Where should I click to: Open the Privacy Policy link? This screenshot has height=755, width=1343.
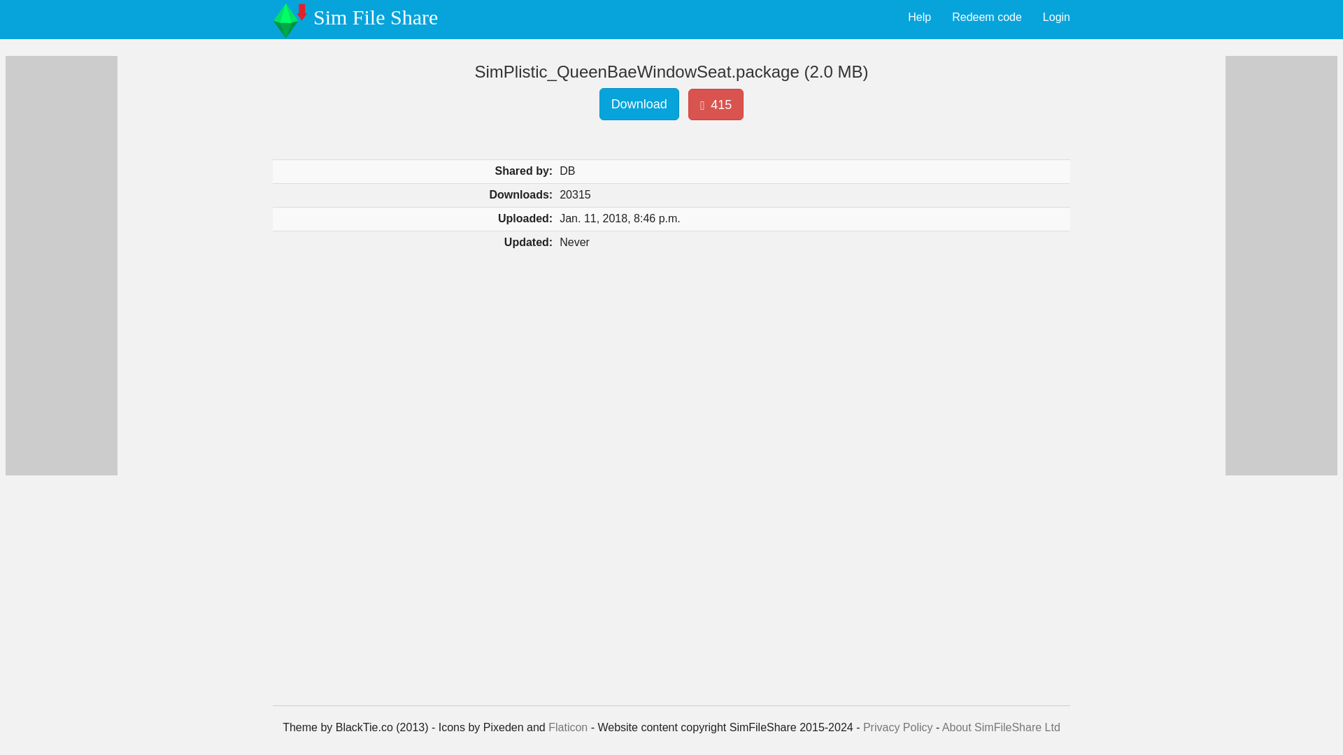pos(897,727)
